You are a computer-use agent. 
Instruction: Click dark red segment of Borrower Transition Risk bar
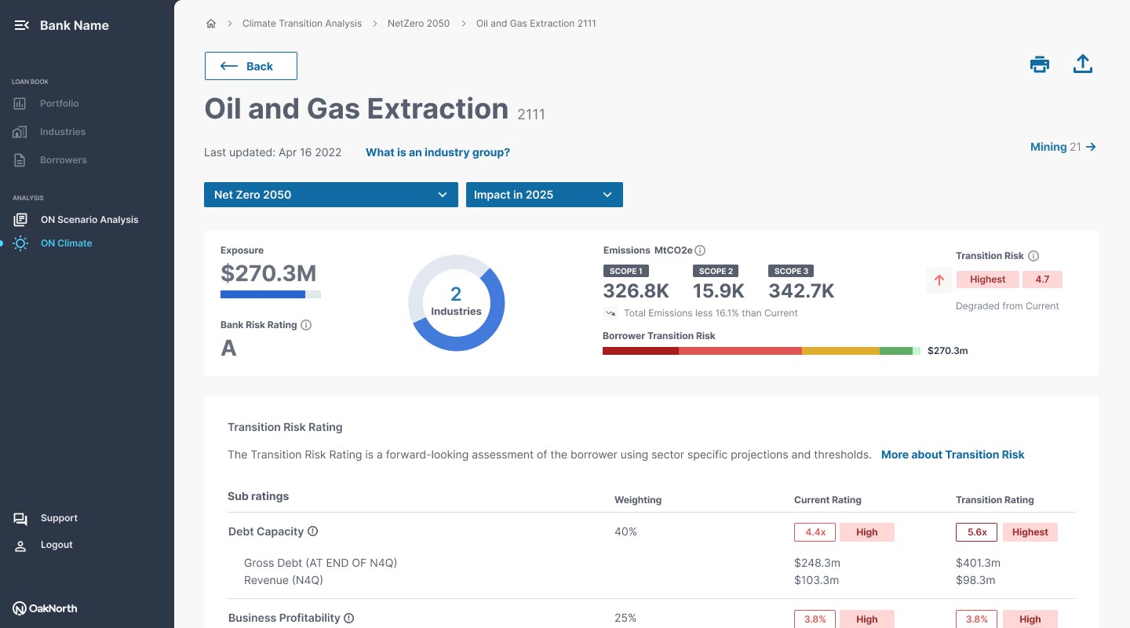pos(640,351)
